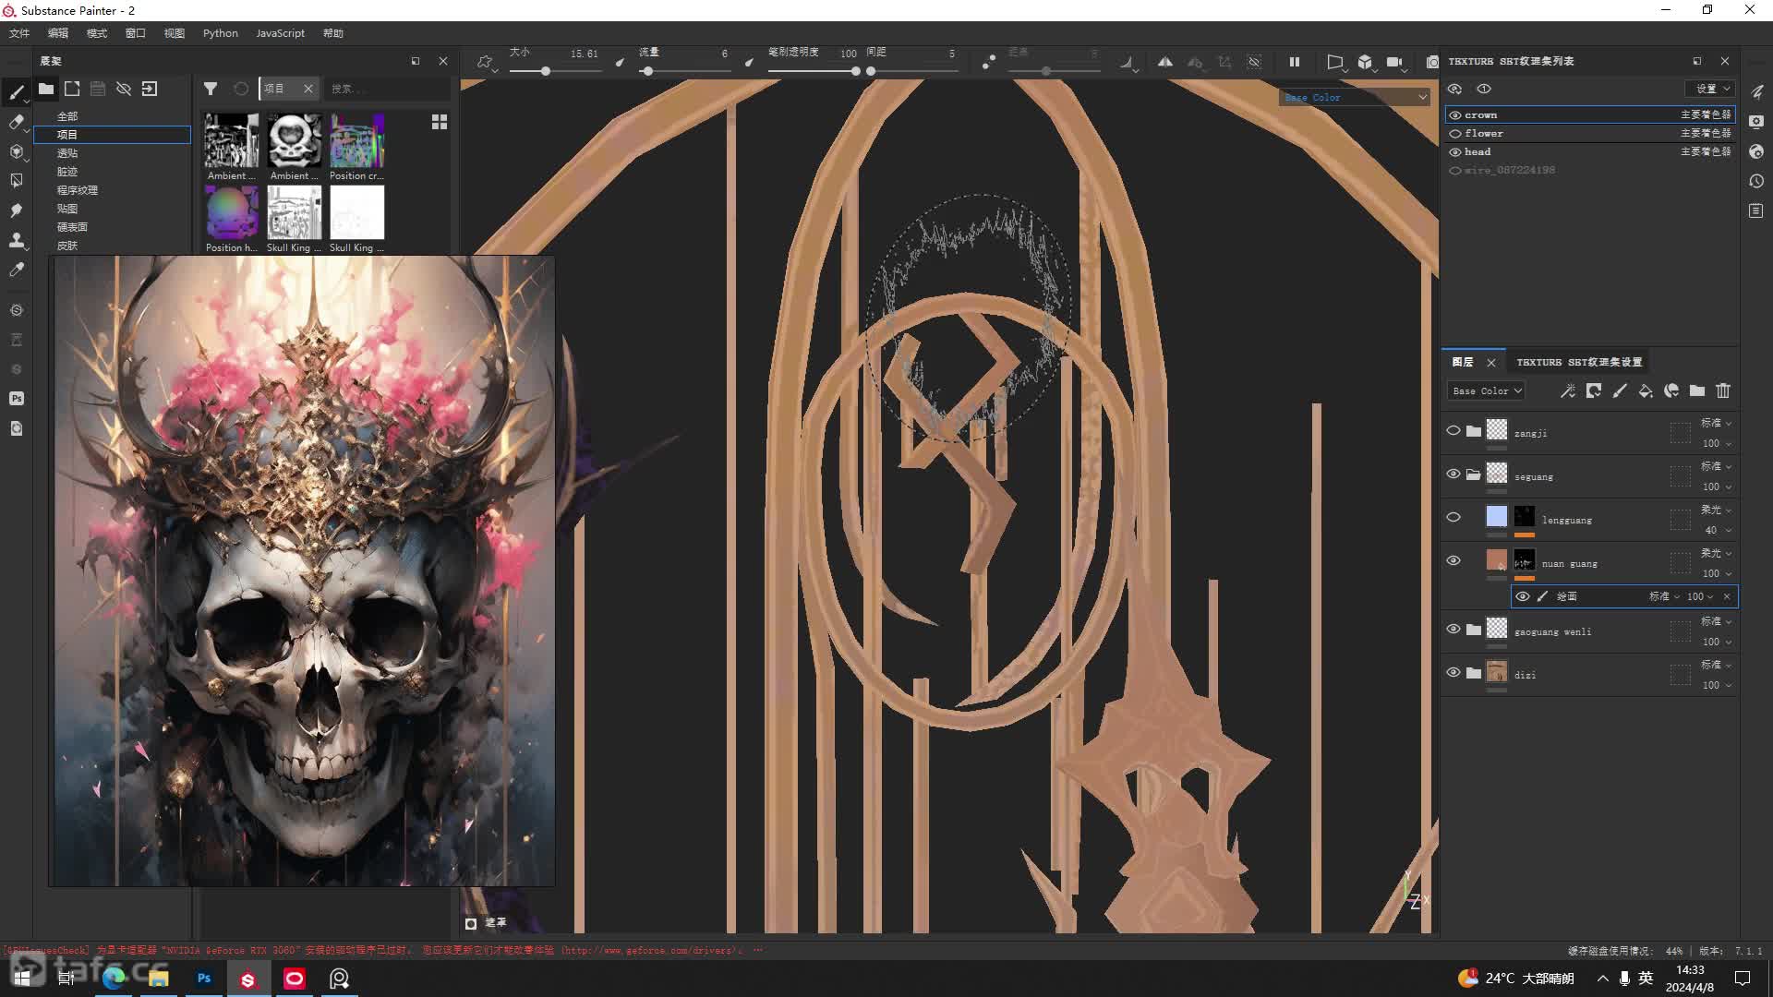Change zangji layer blend mode dropdown
This screenshot has width=1773, height=997.
tap(1716, 423)
